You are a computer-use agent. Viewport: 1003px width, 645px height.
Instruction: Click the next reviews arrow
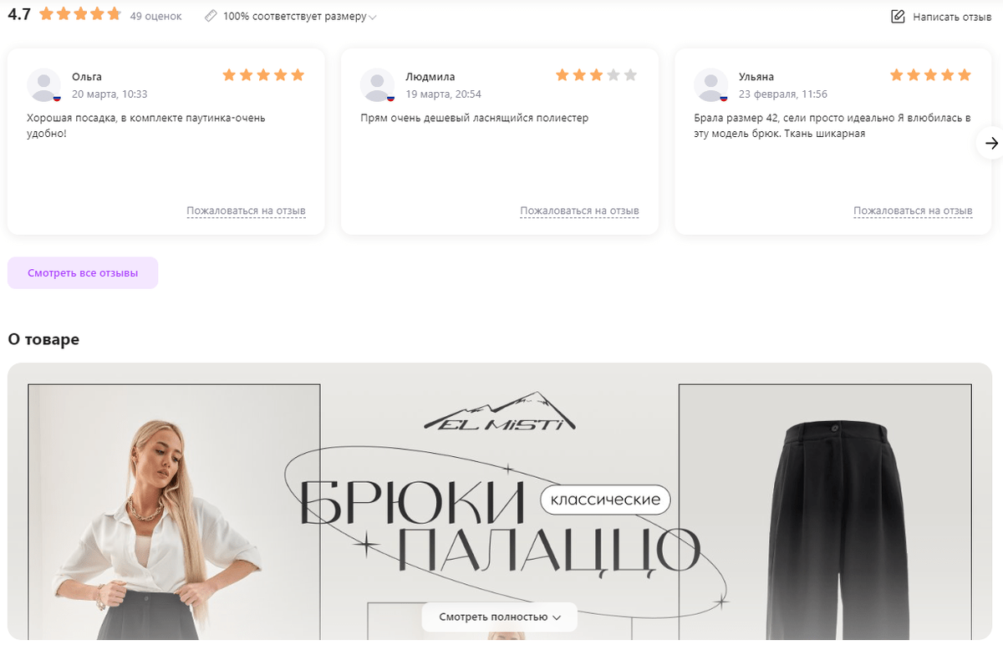(x=991, y=143)
